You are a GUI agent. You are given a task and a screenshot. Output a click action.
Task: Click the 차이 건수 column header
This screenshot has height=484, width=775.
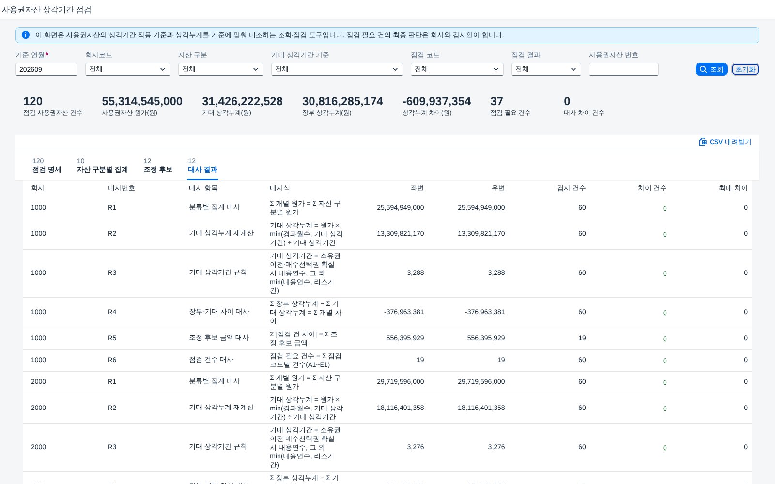(x=652, y=188)
